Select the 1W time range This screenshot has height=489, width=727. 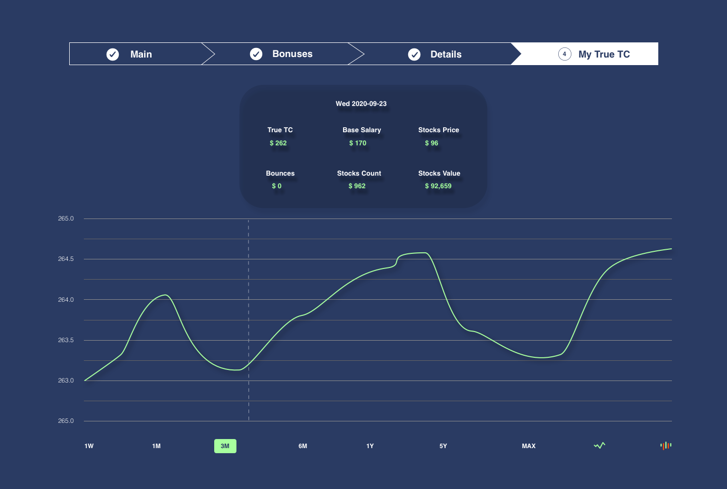89,446
